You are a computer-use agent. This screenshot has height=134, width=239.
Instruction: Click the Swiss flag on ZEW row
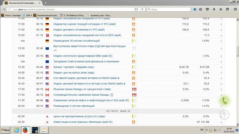47,35
